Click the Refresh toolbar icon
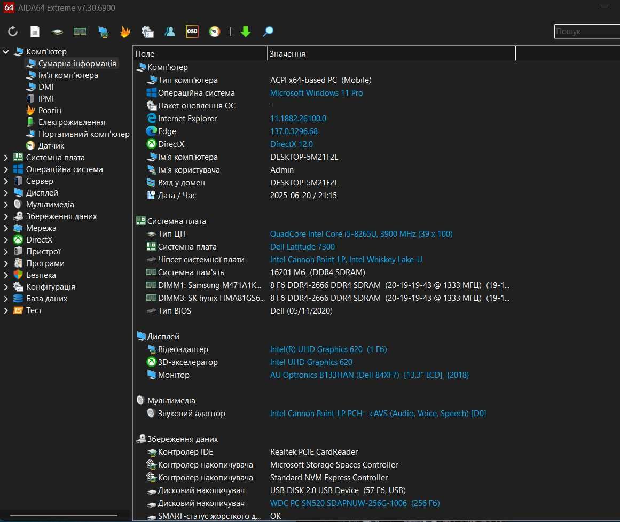 coord(13,32)
